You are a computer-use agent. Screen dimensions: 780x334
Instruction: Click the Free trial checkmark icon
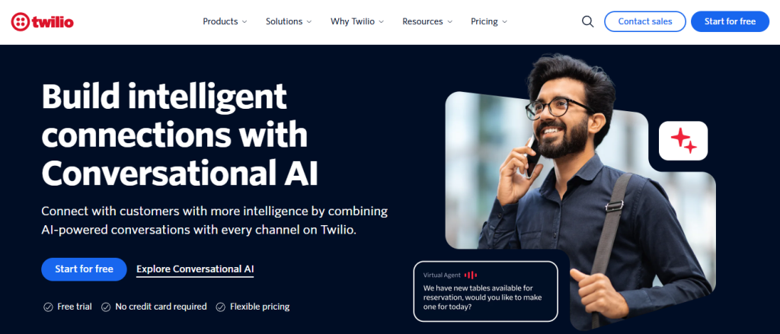click(48, 307)
